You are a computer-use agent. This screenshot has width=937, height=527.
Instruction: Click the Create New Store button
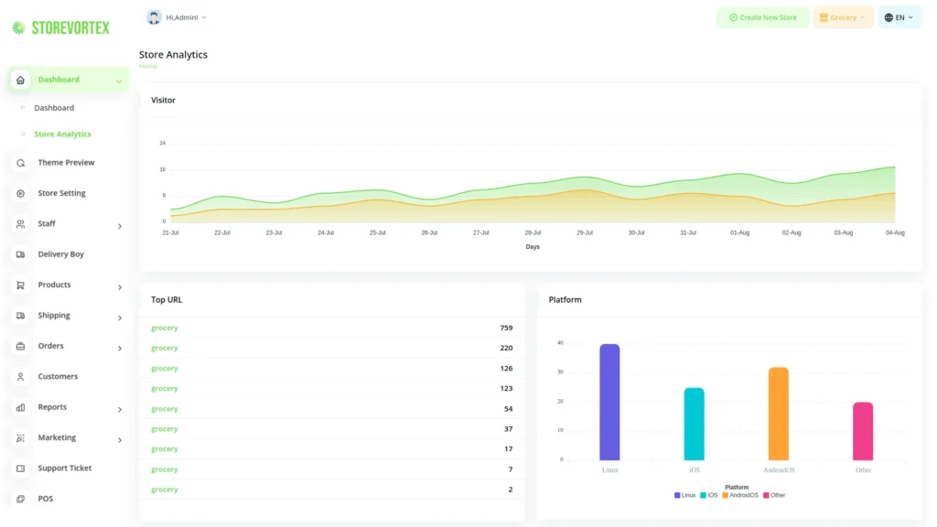(x=762, y=16)
